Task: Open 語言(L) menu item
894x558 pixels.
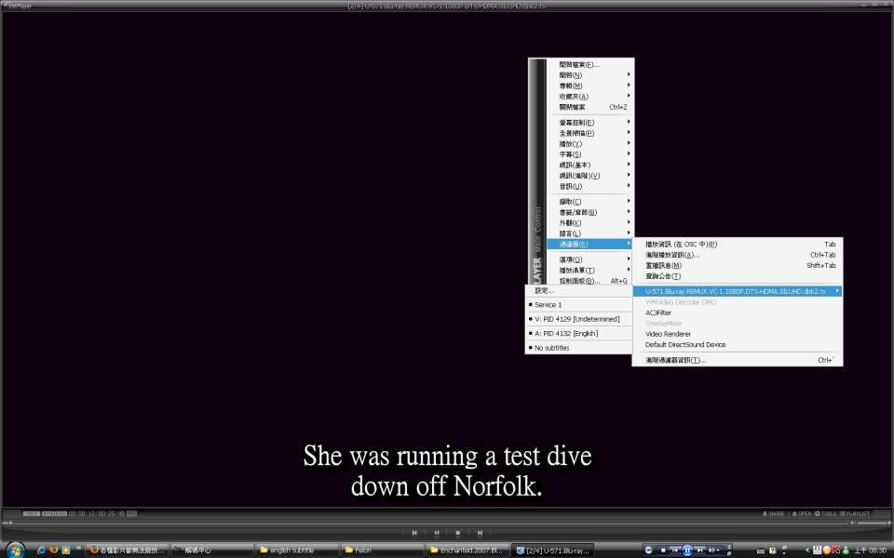Action: (590, 233)
